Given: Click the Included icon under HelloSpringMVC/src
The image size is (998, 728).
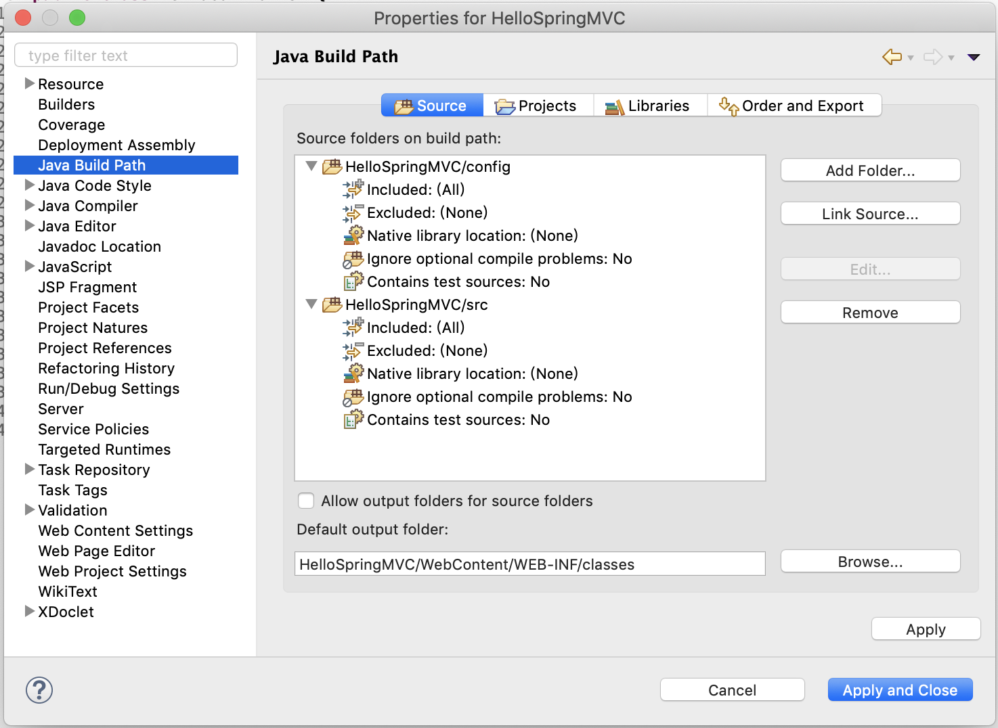Looking at the screenshot, I should point(353,327).
